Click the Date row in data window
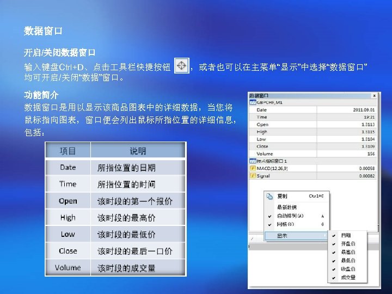The image size is (392, 294). tap(313, 110)
